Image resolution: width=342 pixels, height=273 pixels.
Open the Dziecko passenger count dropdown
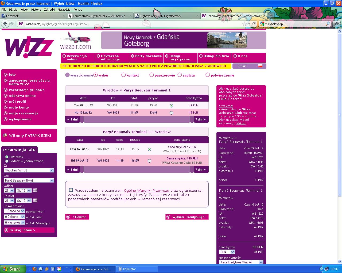pyautogui.click(x=14, y=216)
